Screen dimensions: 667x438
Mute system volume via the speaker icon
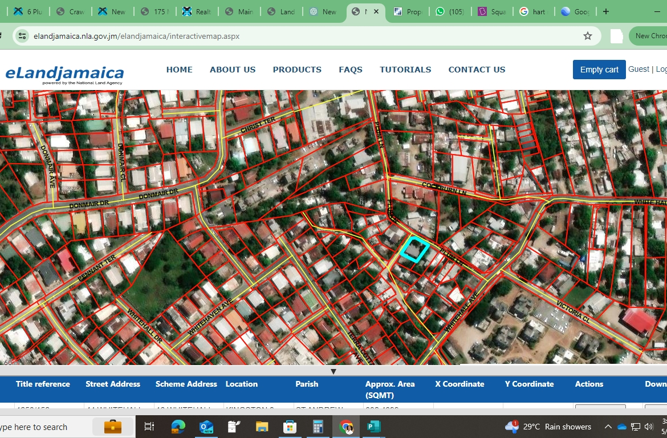[649, 426]
